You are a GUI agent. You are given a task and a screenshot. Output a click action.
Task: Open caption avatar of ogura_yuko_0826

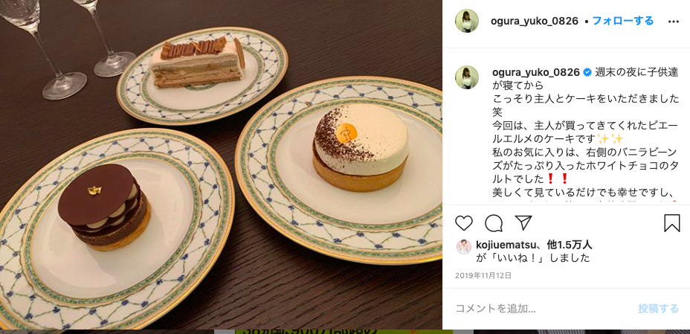coord(466,77)
